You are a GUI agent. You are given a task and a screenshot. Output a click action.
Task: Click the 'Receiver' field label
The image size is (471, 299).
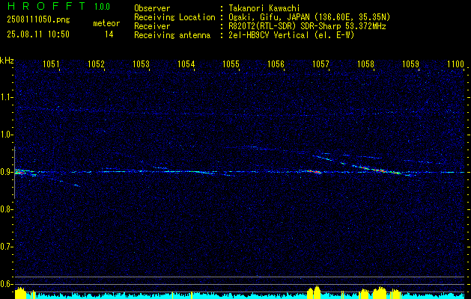coord(152,26)
